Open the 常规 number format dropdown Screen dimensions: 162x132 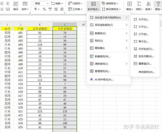41,4
